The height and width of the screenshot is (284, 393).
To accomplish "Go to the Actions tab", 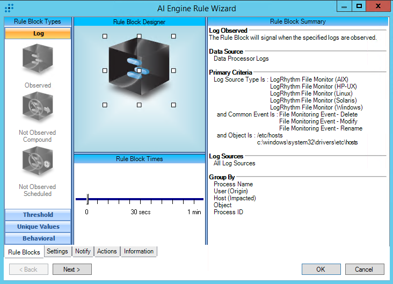I will (107, 251).
